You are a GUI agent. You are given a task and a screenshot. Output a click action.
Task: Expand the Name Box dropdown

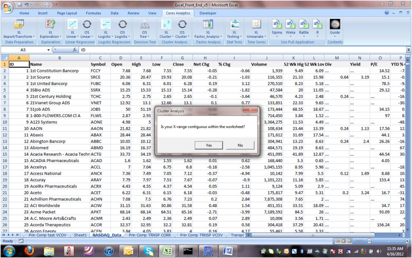point(49,50)
